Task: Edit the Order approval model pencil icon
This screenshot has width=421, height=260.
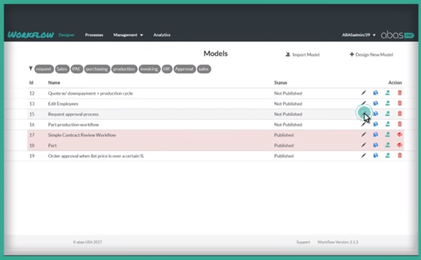Action: pyautogui.click(x=364, y=155)
